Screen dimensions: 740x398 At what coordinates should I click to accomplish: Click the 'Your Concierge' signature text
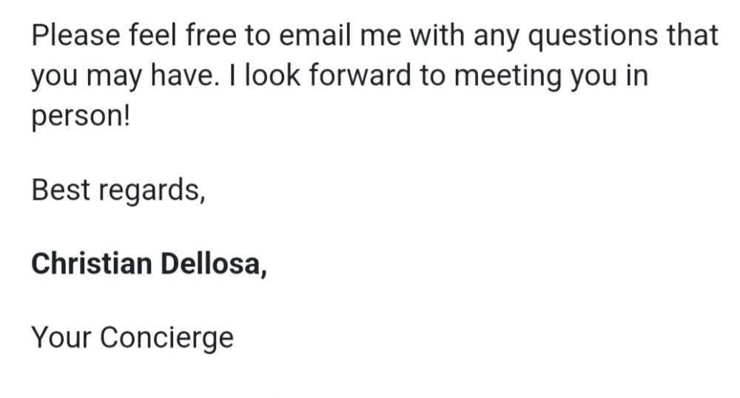(132, 339)
